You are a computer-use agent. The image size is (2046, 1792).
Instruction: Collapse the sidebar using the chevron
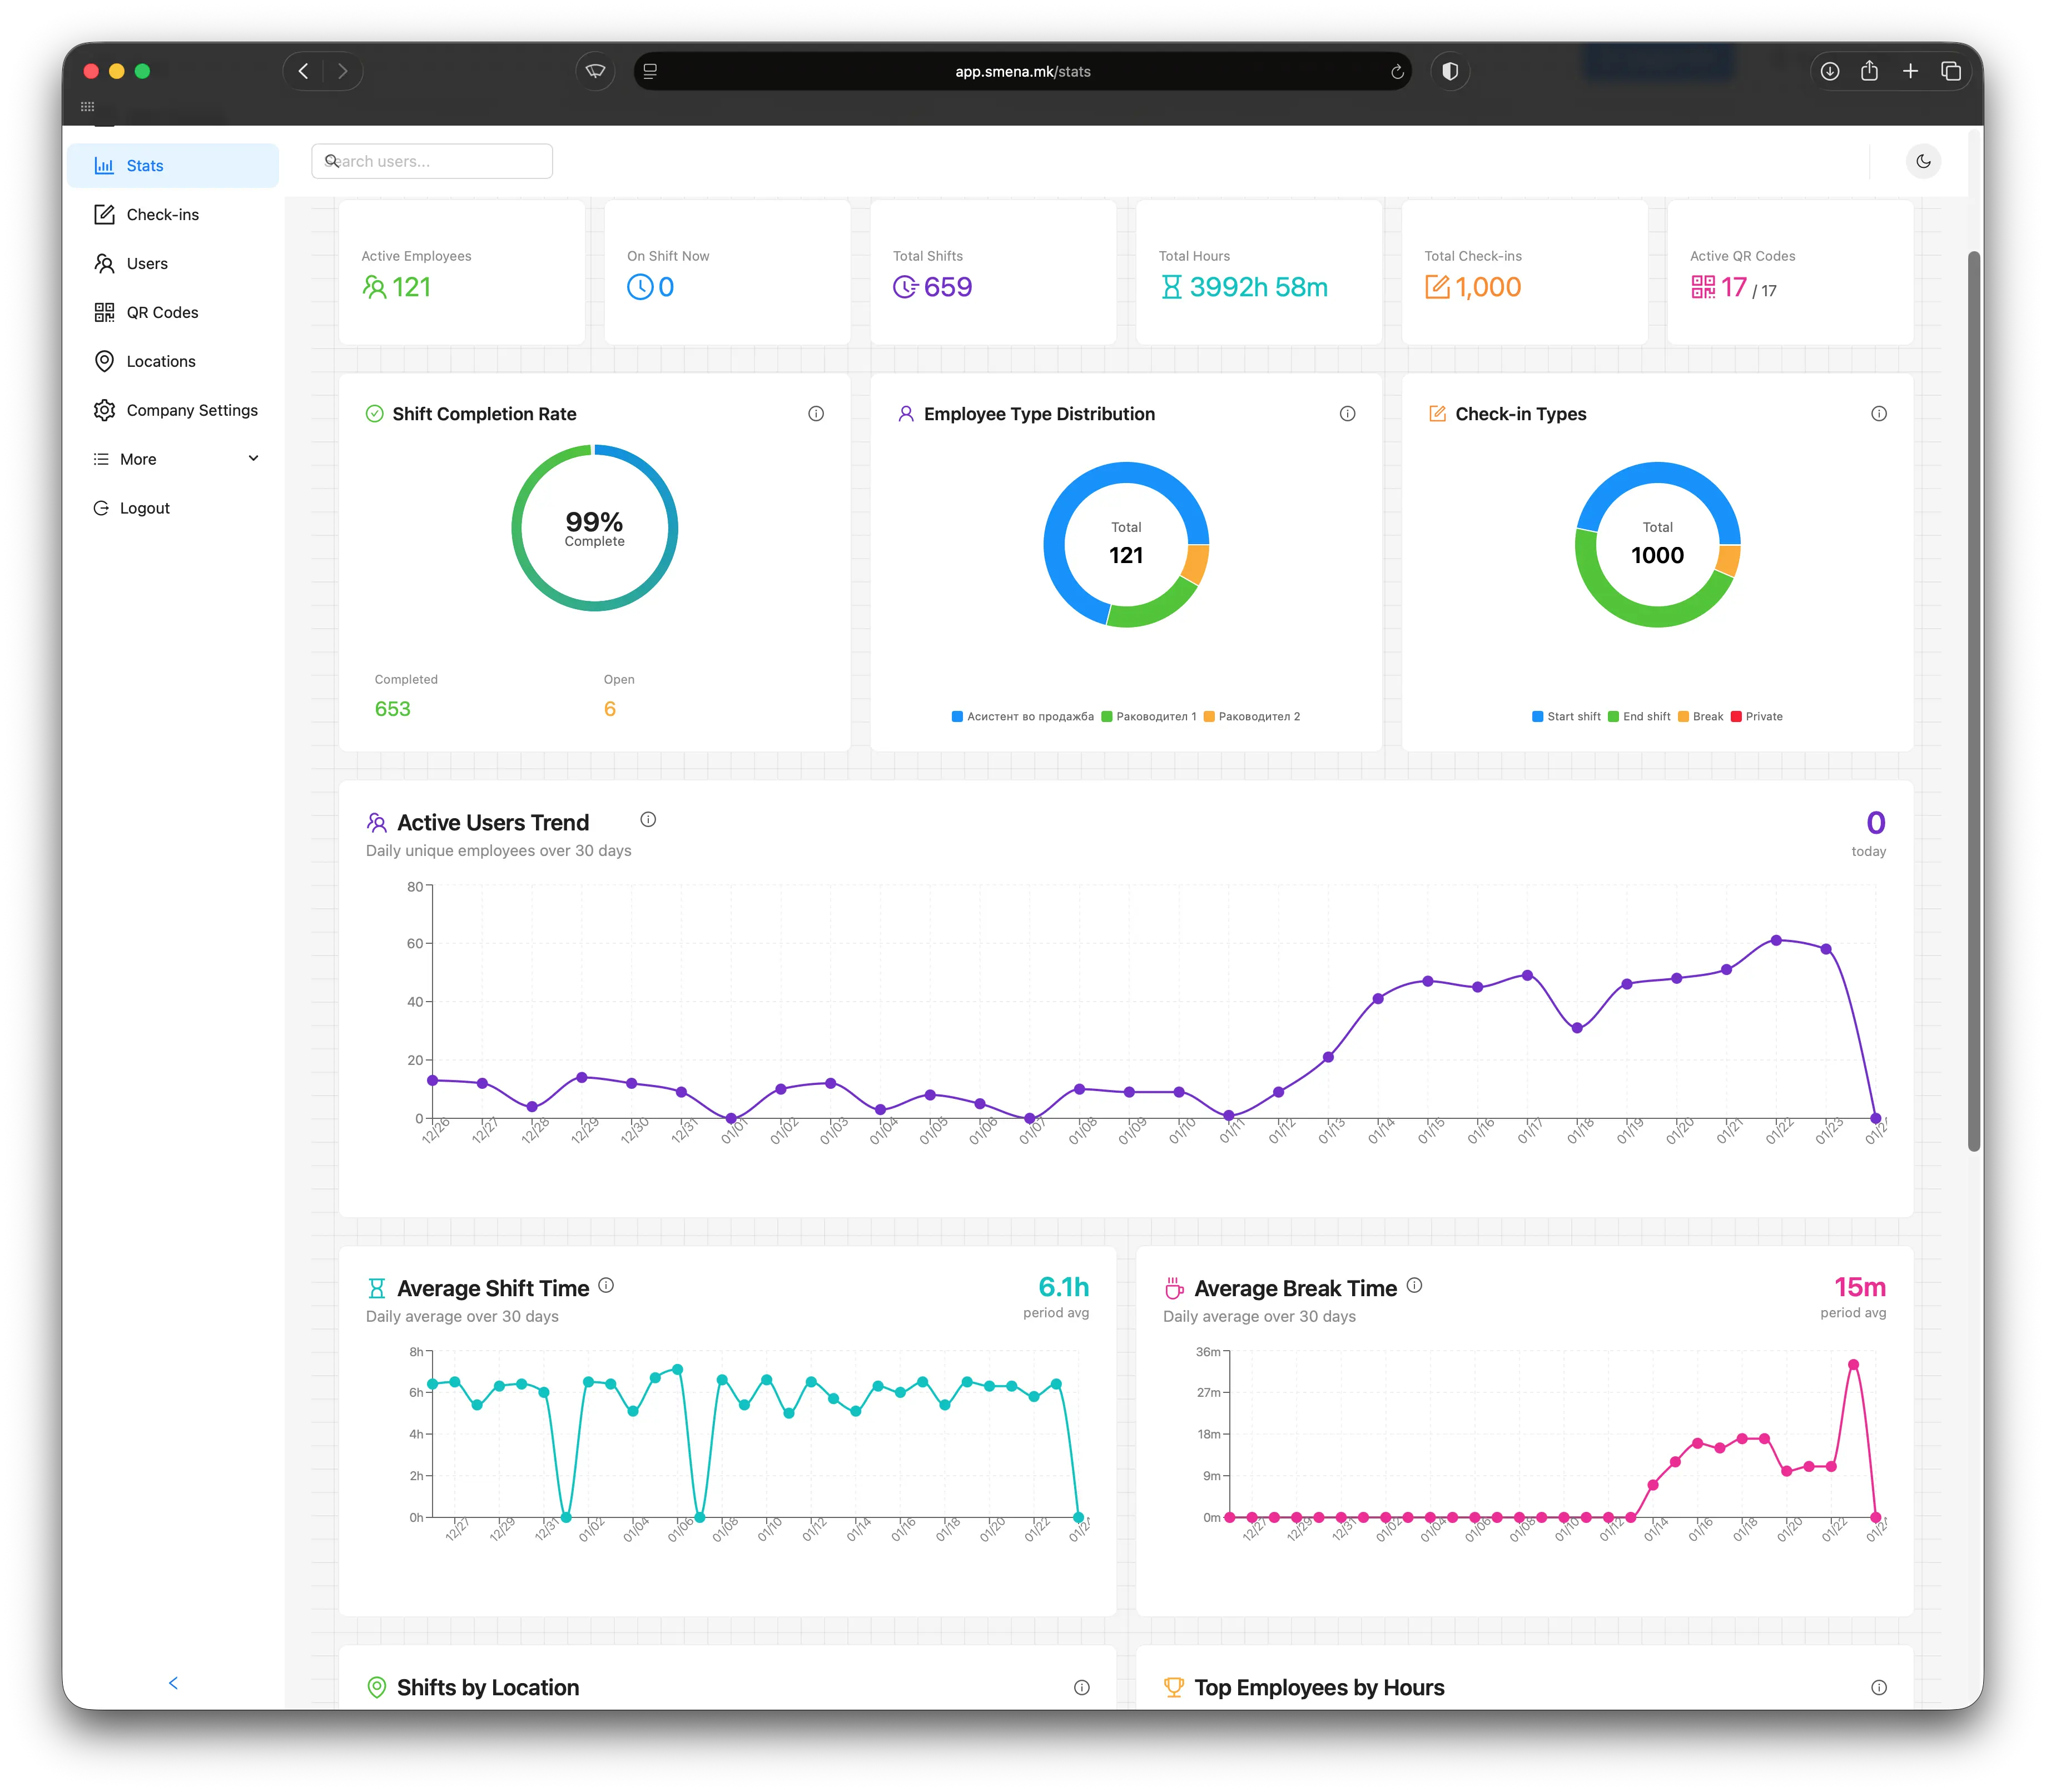coord(173,1683)
